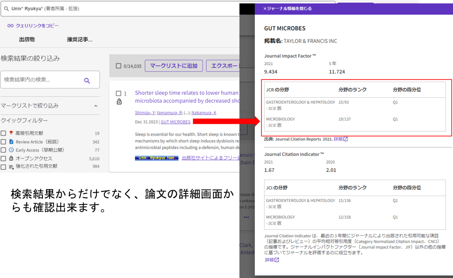Image resolution: width=453 pixels, height=278 pixels.
Task: Enable the 強化された引用文献 filter checkbox
Action: [3, 167]
